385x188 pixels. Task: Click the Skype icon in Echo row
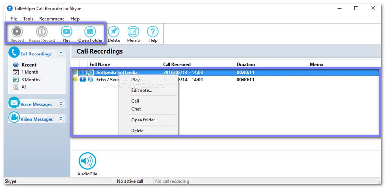90,80
